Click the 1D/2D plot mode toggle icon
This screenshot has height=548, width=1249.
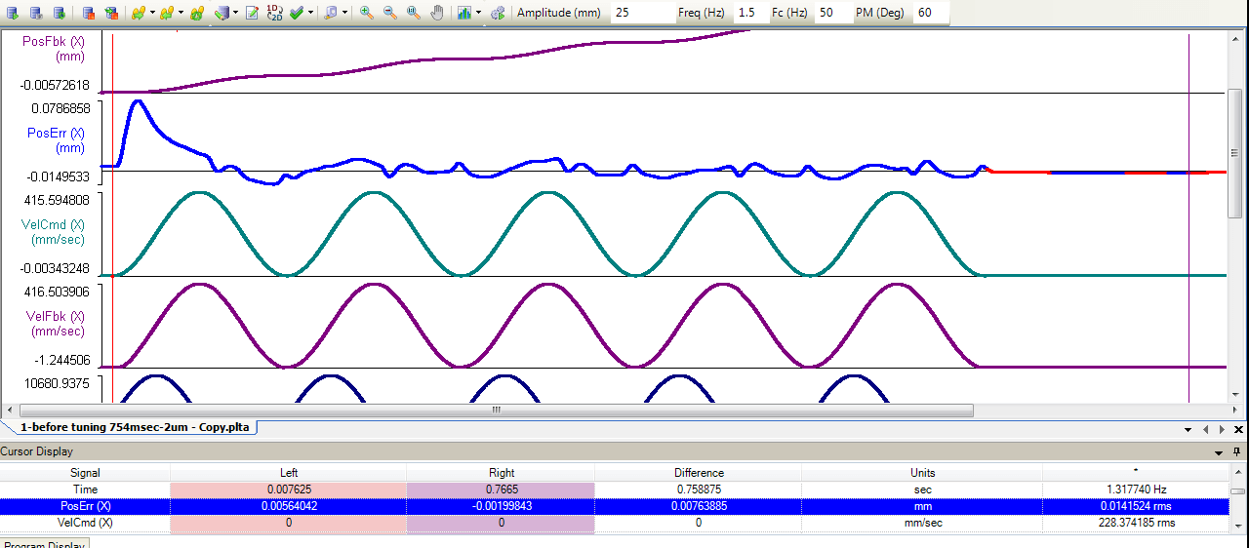275,13
